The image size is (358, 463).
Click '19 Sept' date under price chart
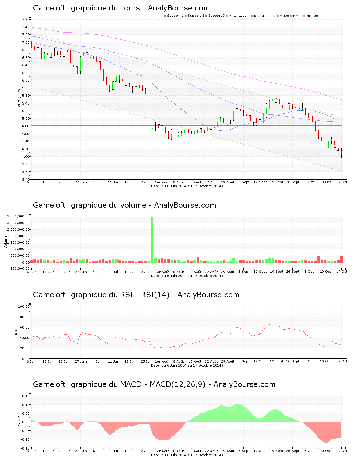[x=277, y=182]
